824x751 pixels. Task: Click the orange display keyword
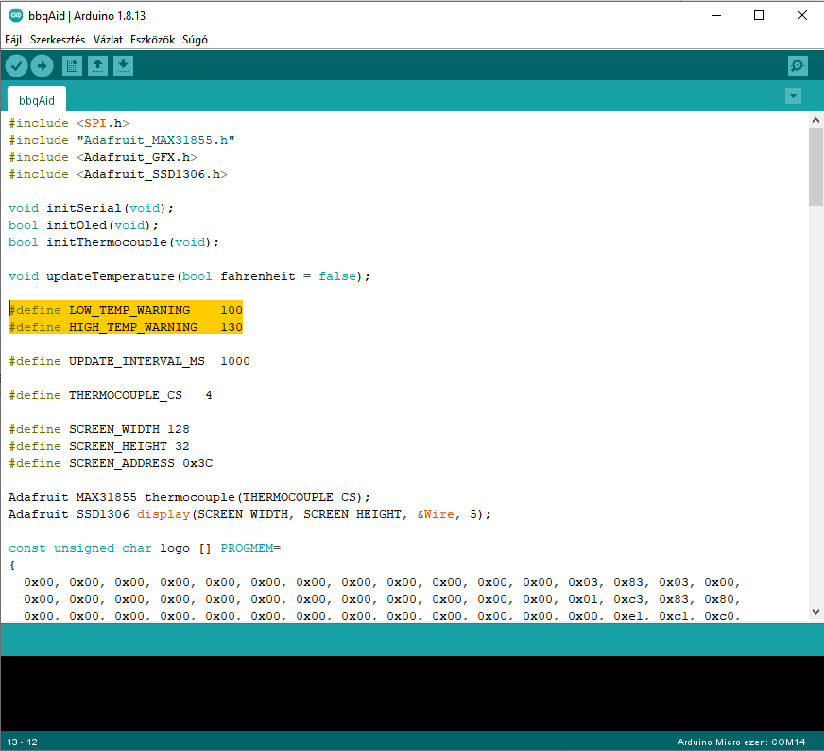coord(163,514)
